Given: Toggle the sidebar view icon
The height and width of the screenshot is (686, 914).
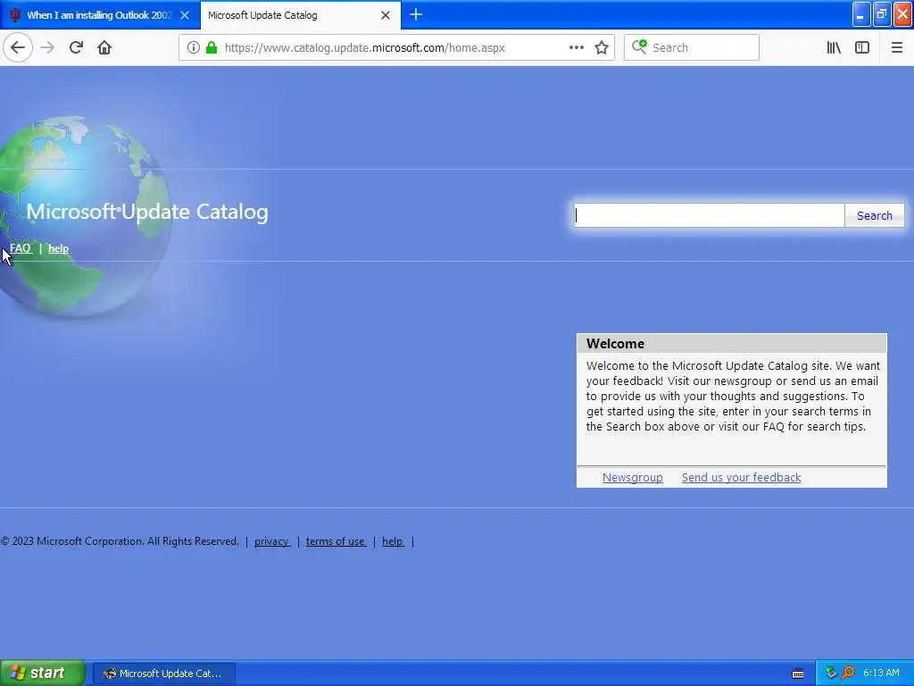Looking at the screenshot, I should tap(862, 47).
